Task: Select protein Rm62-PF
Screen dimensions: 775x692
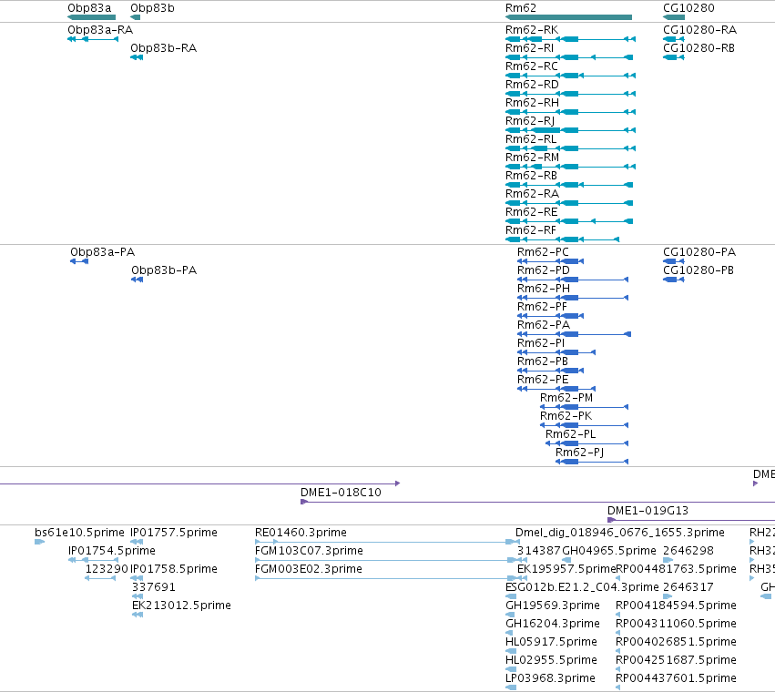Action: pos(551,316)
